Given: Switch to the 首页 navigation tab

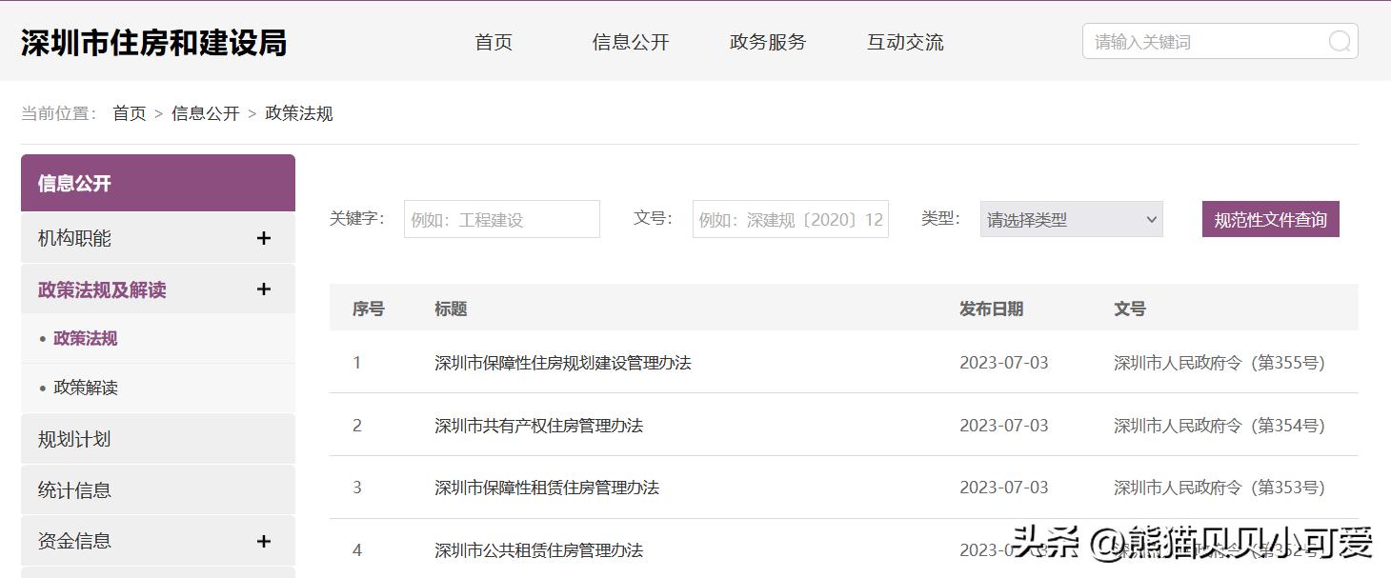Looking at the screenshot, I should click(493, 41).
